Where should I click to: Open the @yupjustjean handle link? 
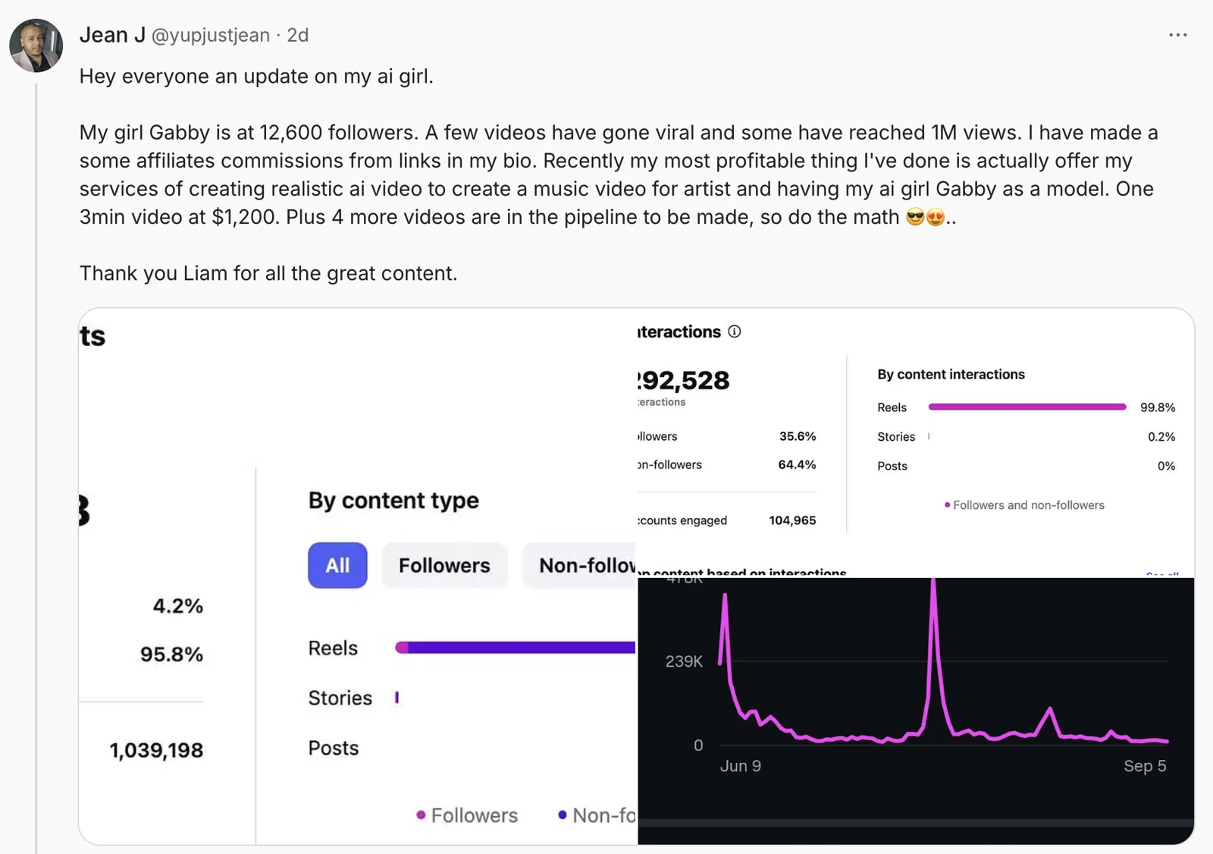click(211, 35)
